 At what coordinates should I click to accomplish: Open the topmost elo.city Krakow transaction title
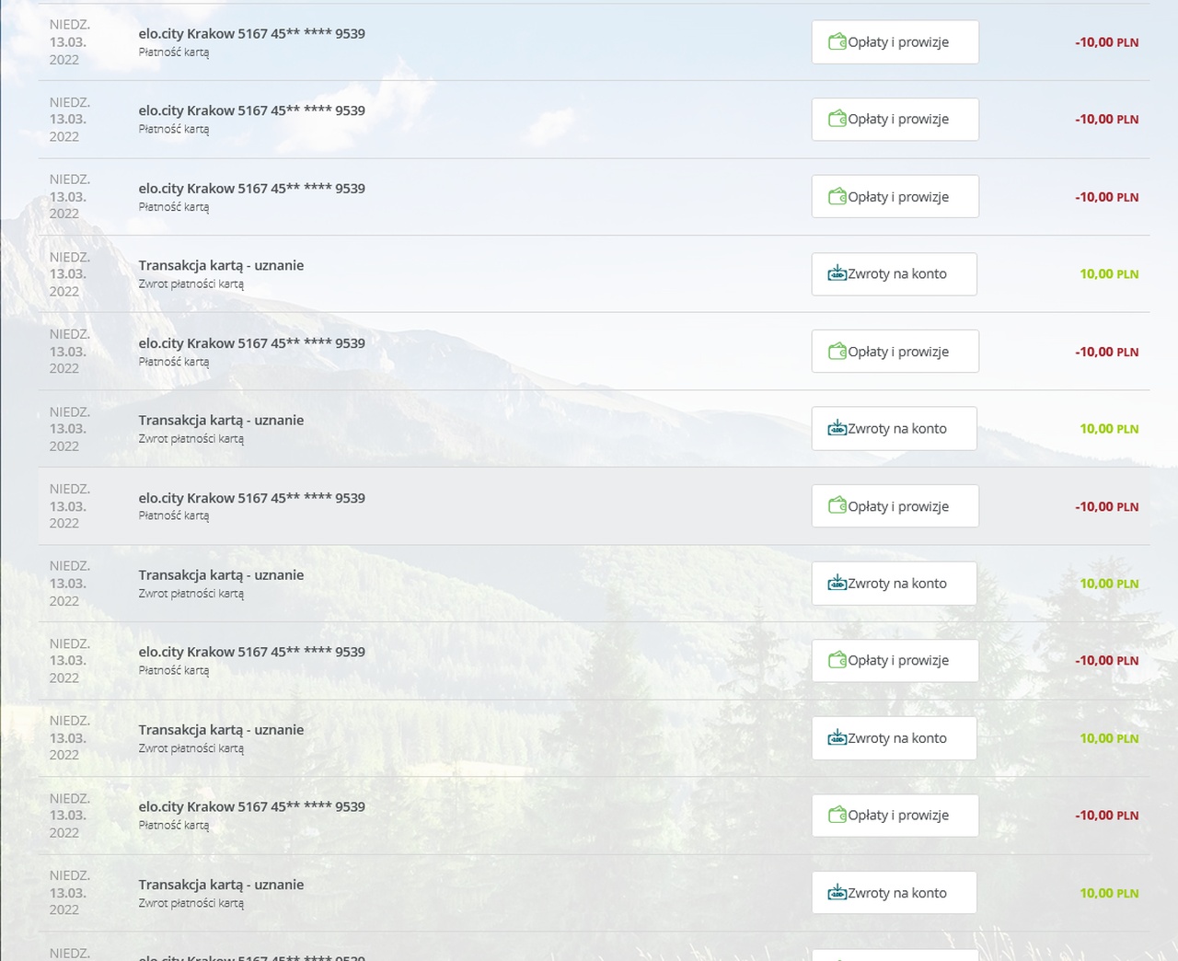click(x=251, y=33)
